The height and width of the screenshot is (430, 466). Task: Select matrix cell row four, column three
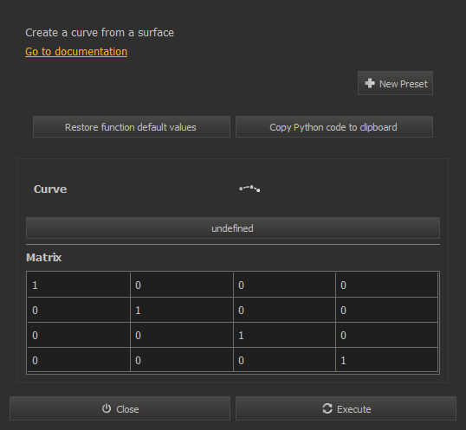click(x=284, y=360)
